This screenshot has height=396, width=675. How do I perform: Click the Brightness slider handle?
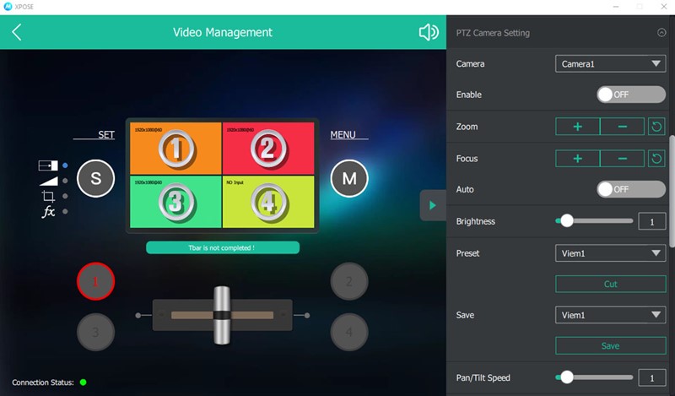(567, 220)
